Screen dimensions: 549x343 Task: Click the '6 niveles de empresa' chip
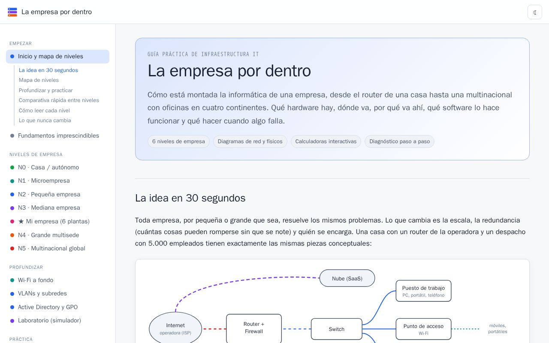coord(178,141)
